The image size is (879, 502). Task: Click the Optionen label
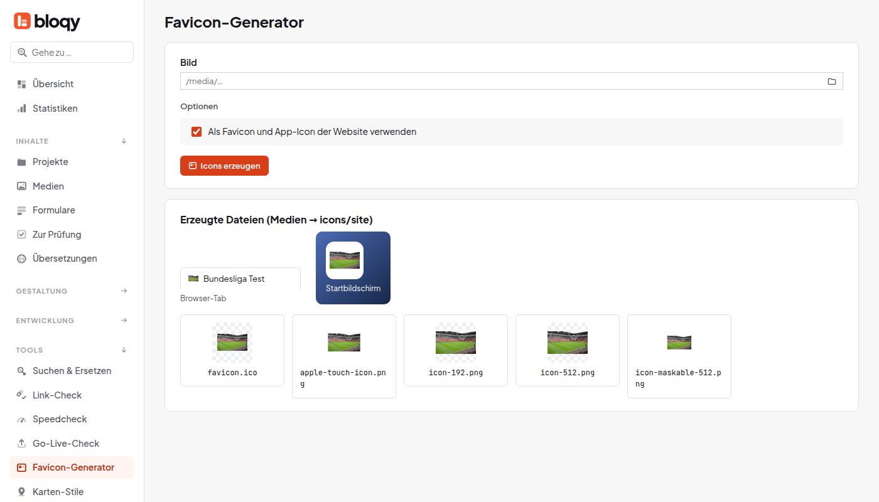point(199,107)
